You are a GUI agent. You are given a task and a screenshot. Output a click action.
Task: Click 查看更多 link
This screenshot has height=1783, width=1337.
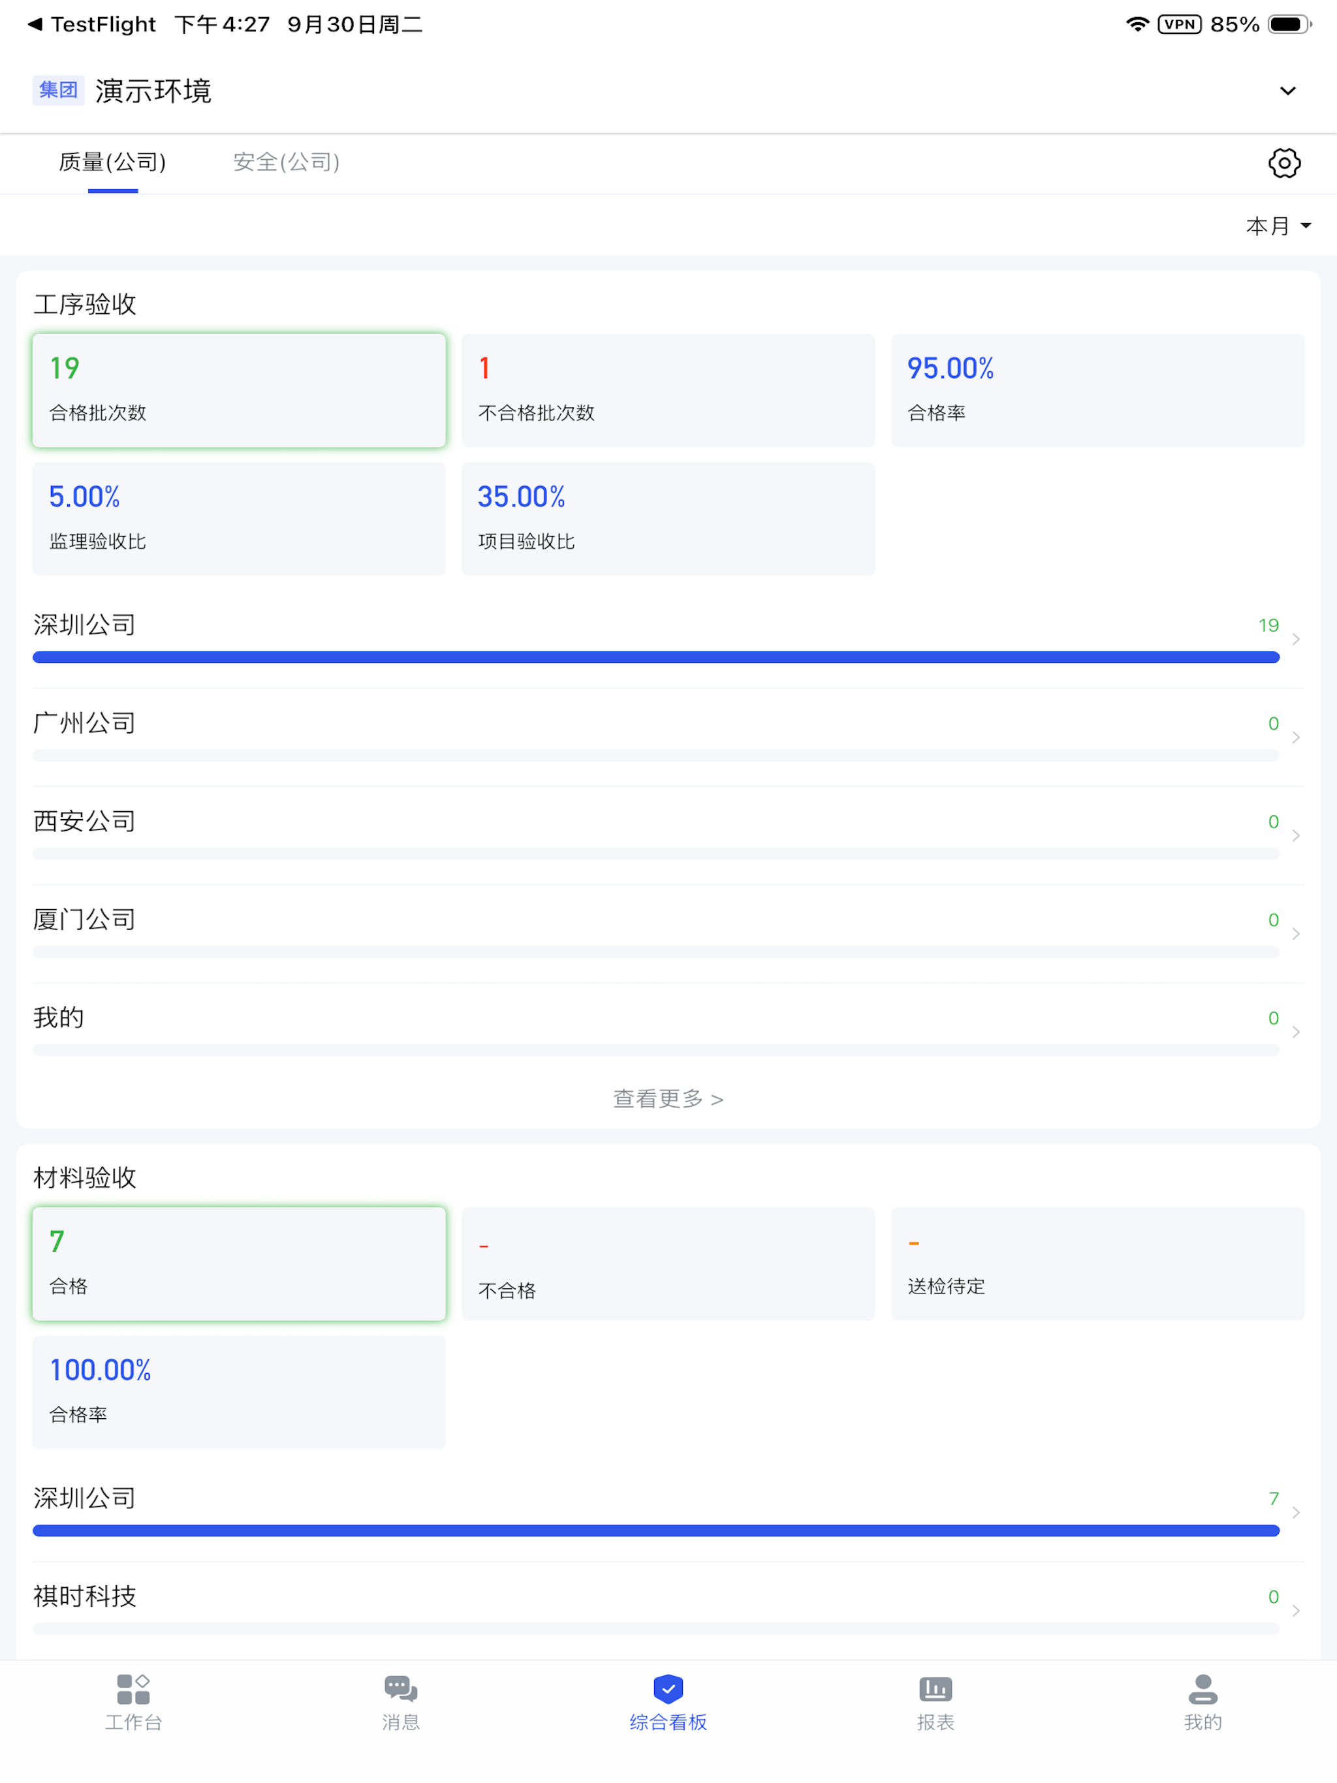coord(668,1098)
